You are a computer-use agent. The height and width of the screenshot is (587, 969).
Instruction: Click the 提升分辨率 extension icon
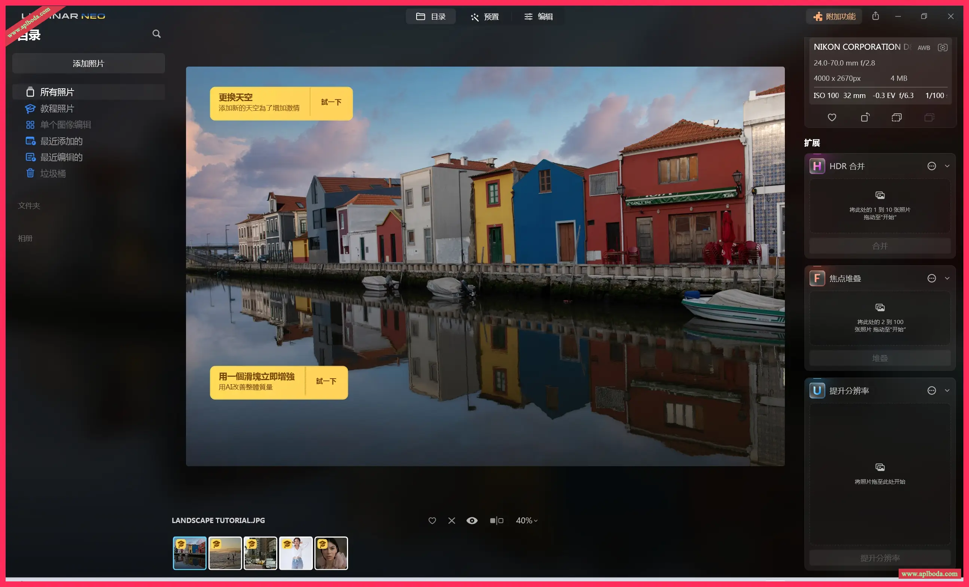[817, 391]
